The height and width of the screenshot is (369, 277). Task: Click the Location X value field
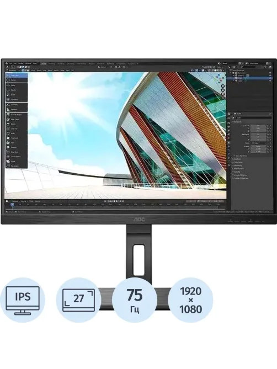tap(258, 126)
